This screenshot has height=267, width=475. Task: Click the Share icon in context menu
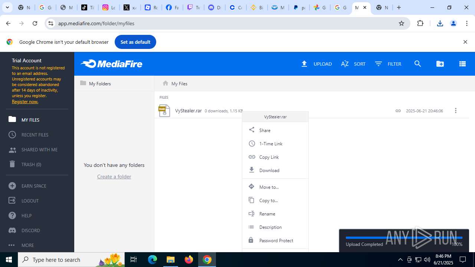[x=252, y=130]
